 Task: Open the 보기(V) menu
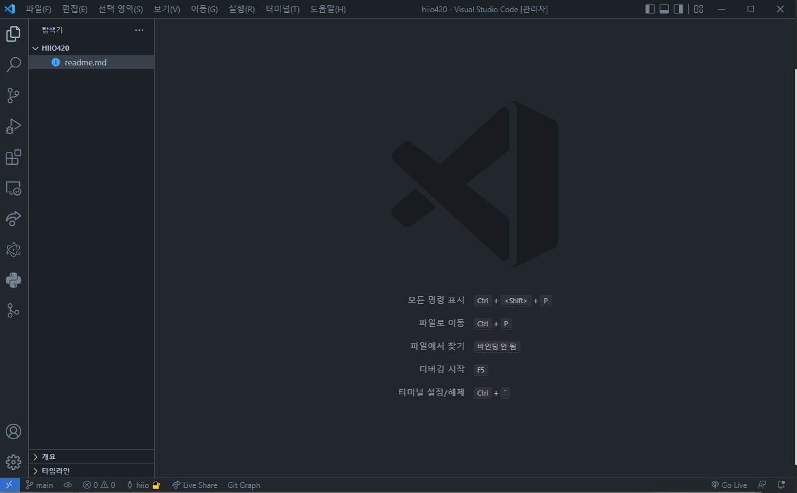coord(167,9)
